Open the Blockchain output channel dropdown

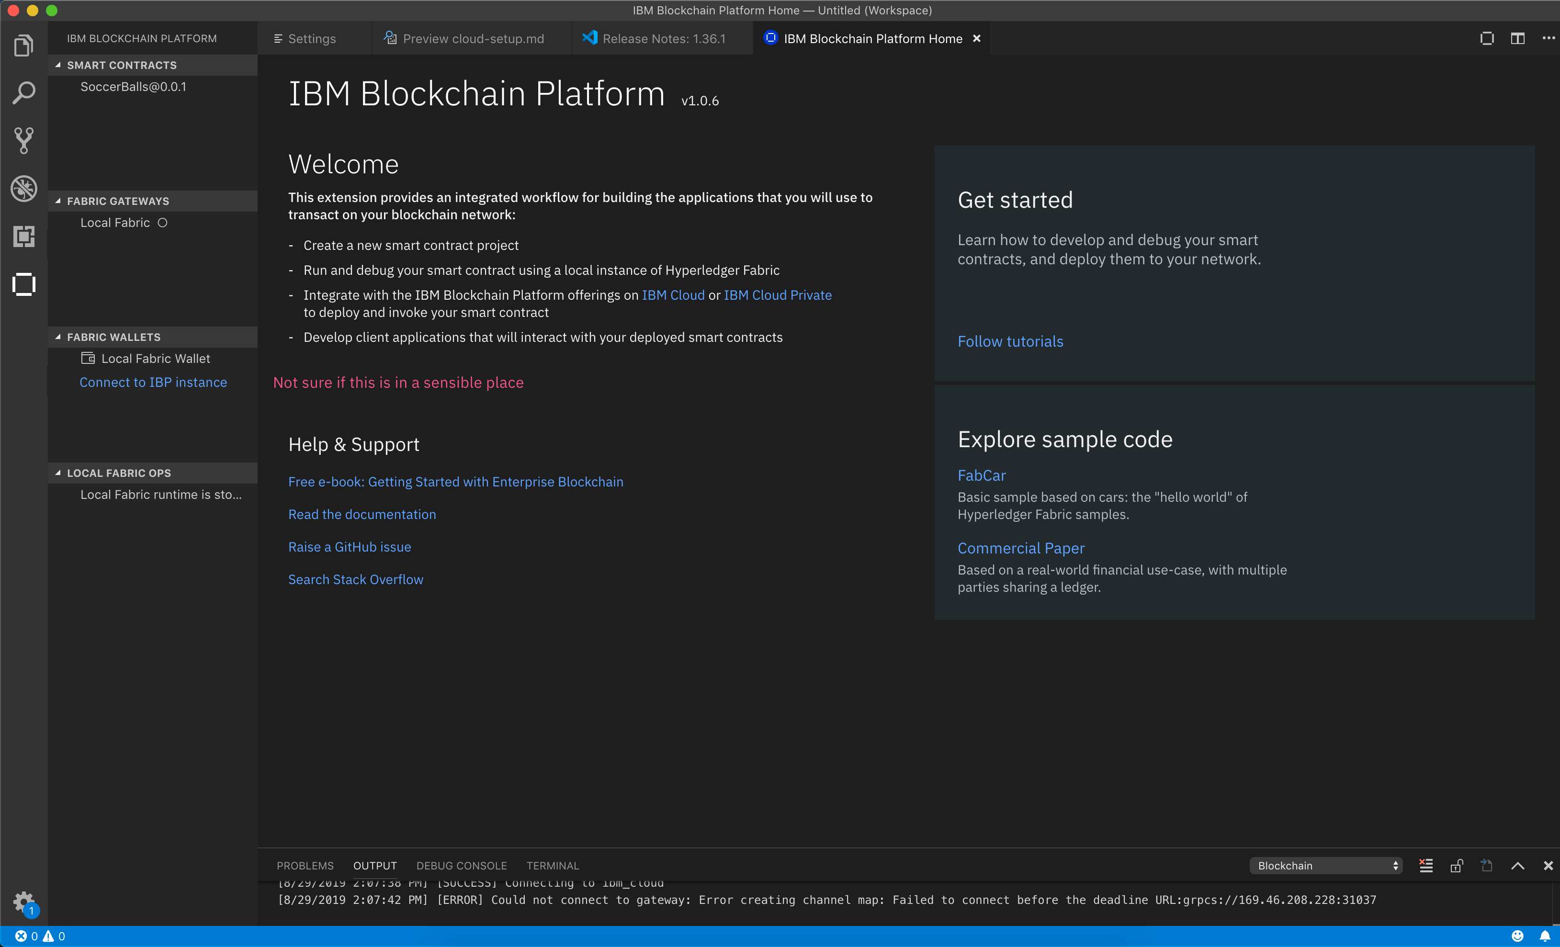[1326, 865]
